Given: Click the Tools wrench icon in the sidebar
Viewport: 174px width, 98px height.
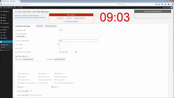Looking at the screenshot, I should click(x=1, y=35).
